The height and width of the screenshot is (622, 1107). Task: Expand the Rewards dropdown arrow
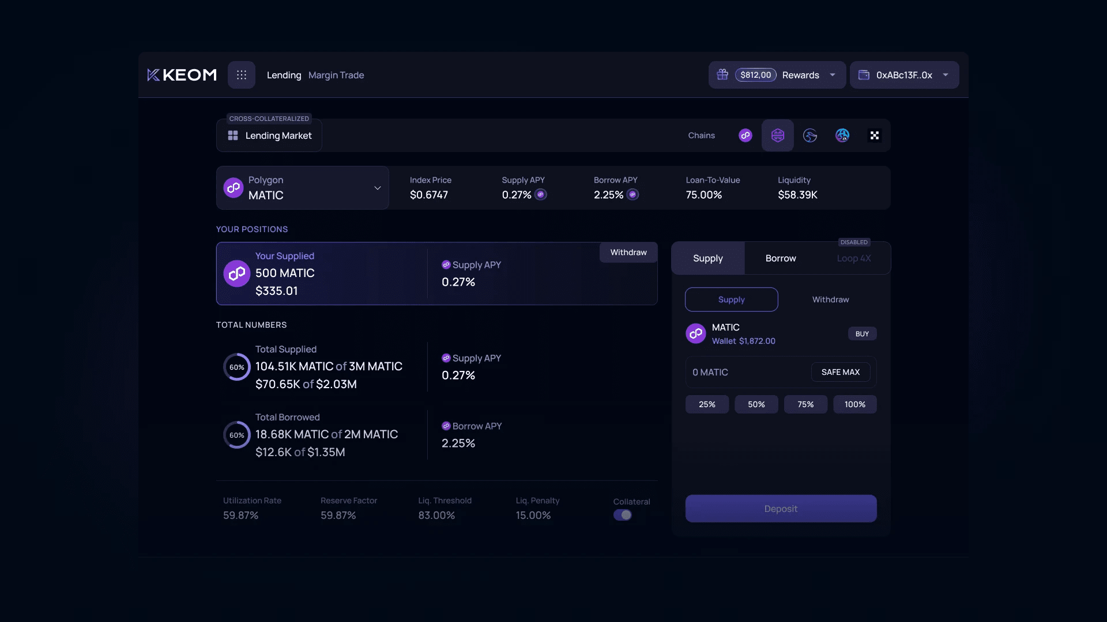(x=833, y=75)
